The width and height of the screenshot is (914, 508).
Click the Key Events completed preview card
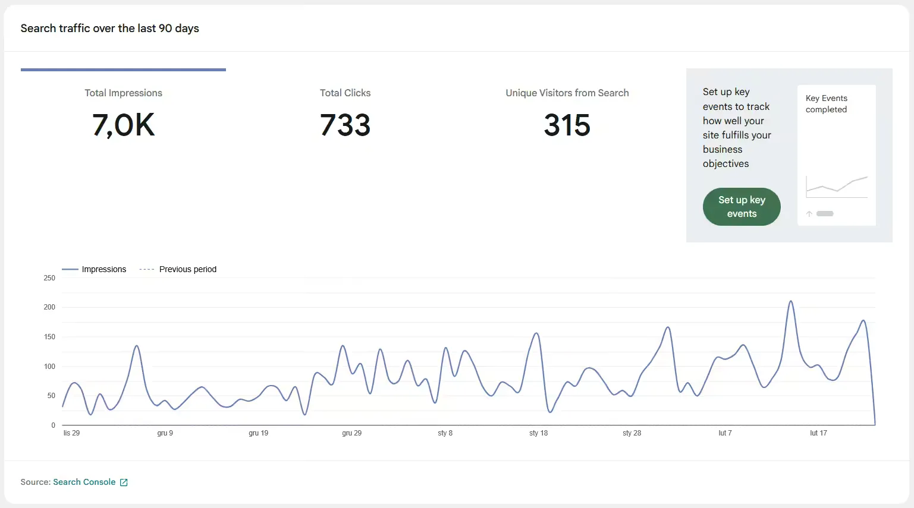pos(836,155)
